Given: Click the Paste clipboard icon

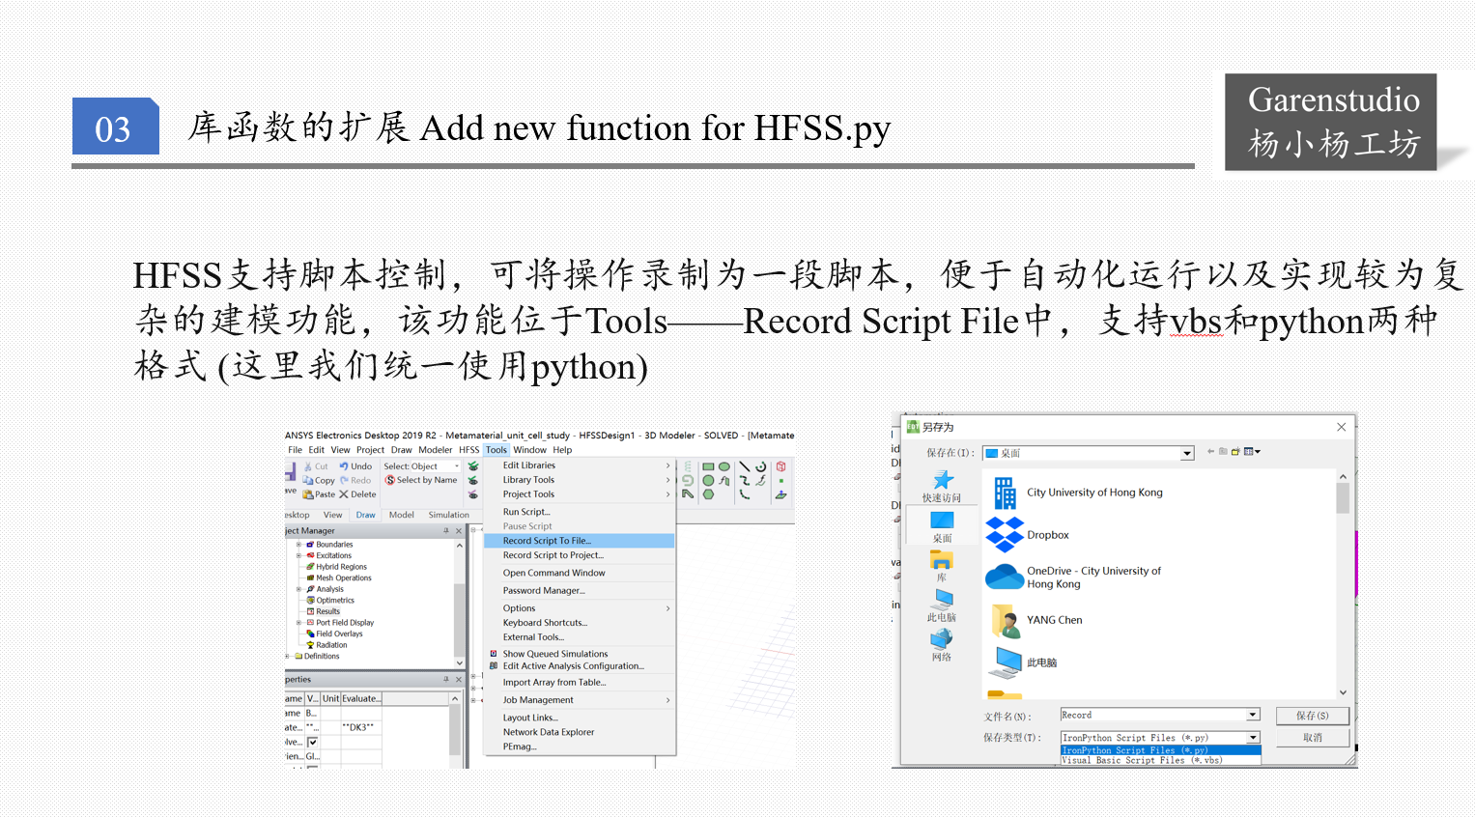Looking at the screenshot, I should click(308, 494).
